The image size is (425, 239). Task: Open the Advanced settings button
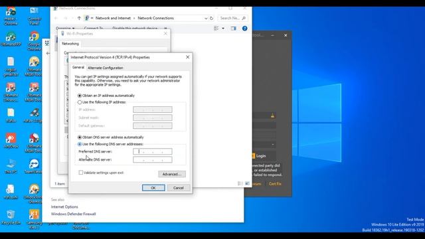click(172, 174)
